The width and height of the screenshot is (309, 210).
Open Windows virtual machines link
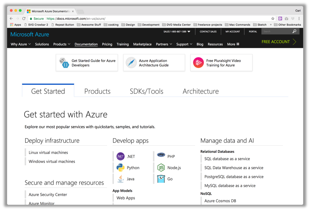52,161
